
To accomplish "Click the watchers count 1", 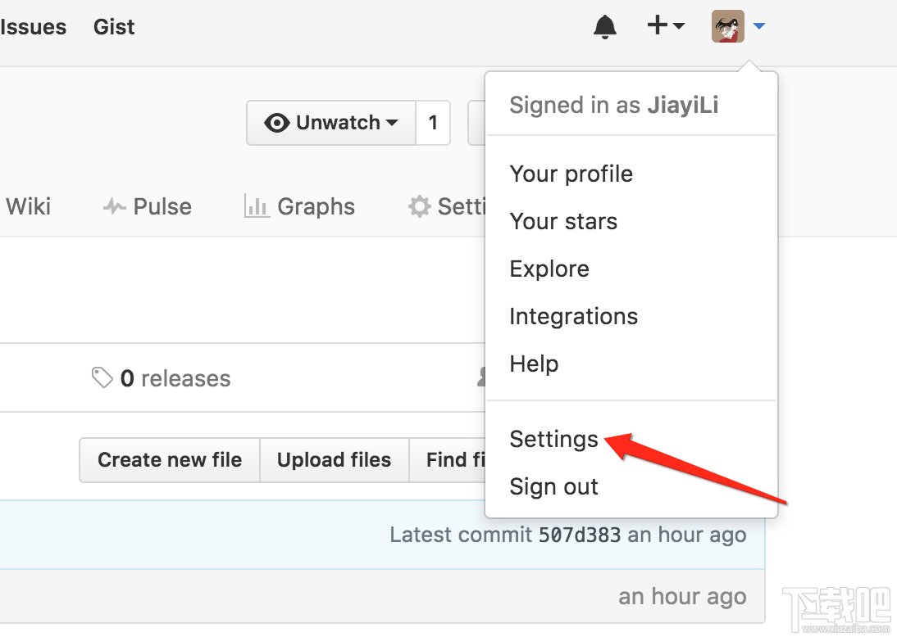I will tap(433, 123).
